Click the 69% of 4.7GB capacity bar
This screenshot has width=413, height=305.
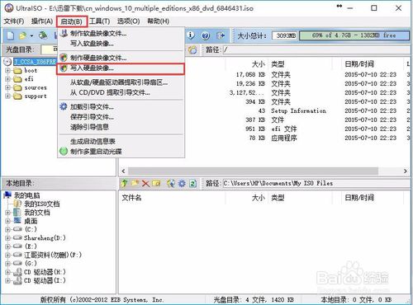[x=354, y=35]
